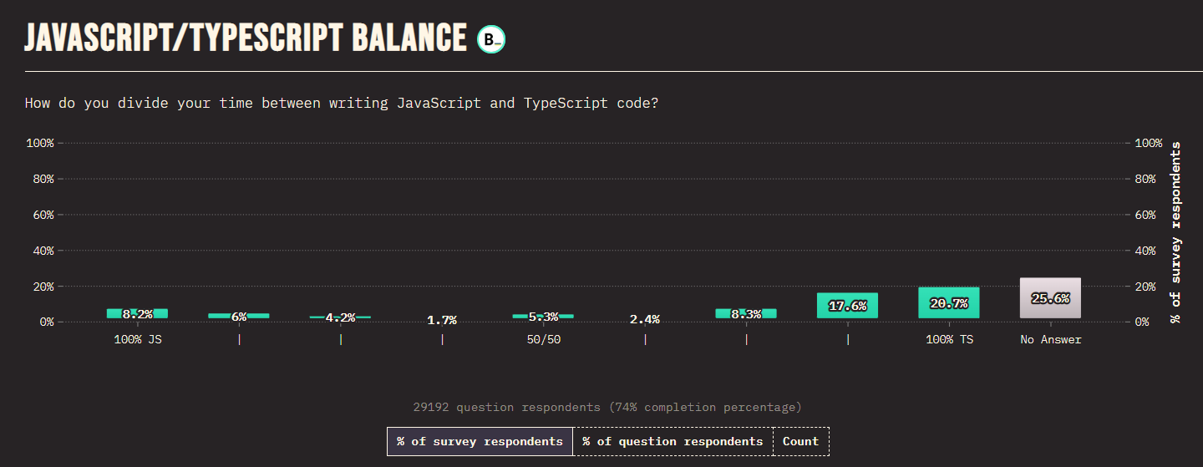
Task: Click the survey question description text
Action: point(342,104)
